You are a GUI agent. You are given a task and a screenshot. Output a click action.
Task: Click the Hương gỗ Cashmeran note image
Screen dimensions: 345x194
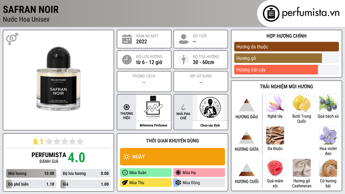pos(302,168)
